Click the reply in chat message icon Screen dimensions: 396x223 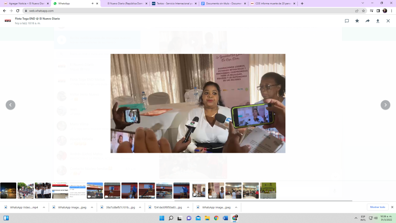click(347, 21)
